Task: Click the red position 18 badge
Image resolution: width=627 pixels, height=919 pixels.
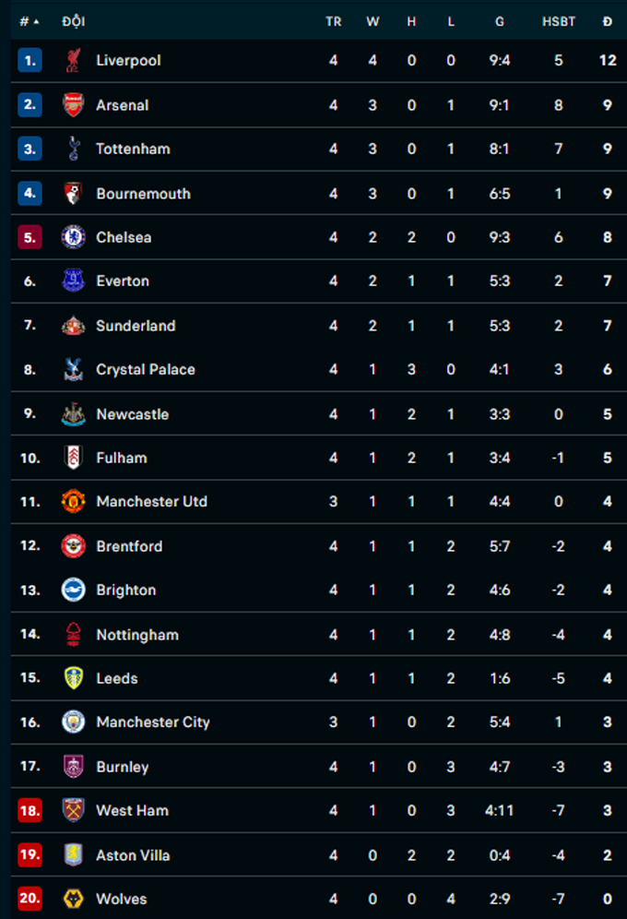Action: 30,810
